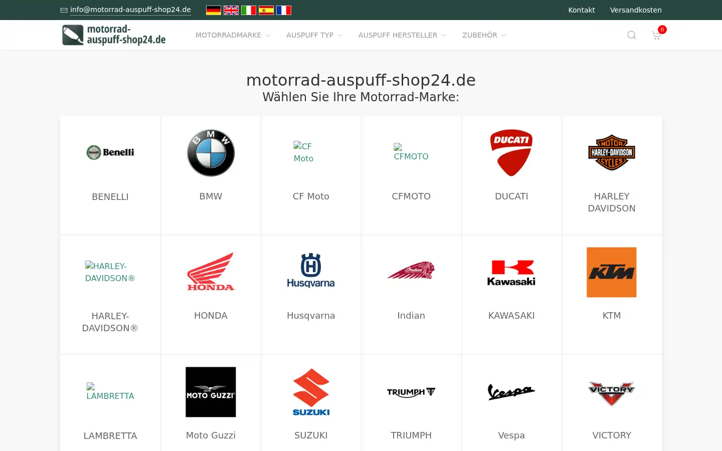
Task: Open the search magnifier icon
Action: (632, 35)
